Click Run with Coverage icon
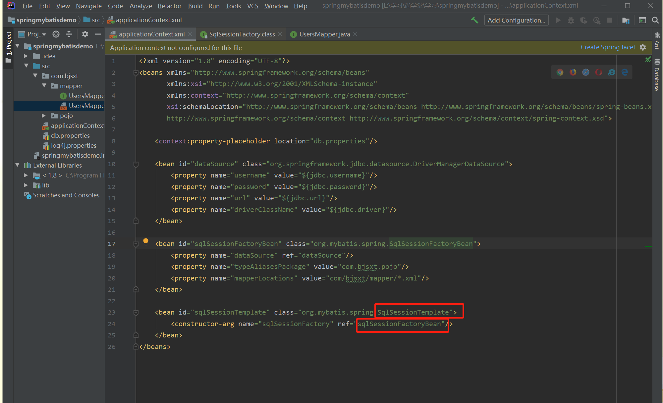 [x=584, y=20]
